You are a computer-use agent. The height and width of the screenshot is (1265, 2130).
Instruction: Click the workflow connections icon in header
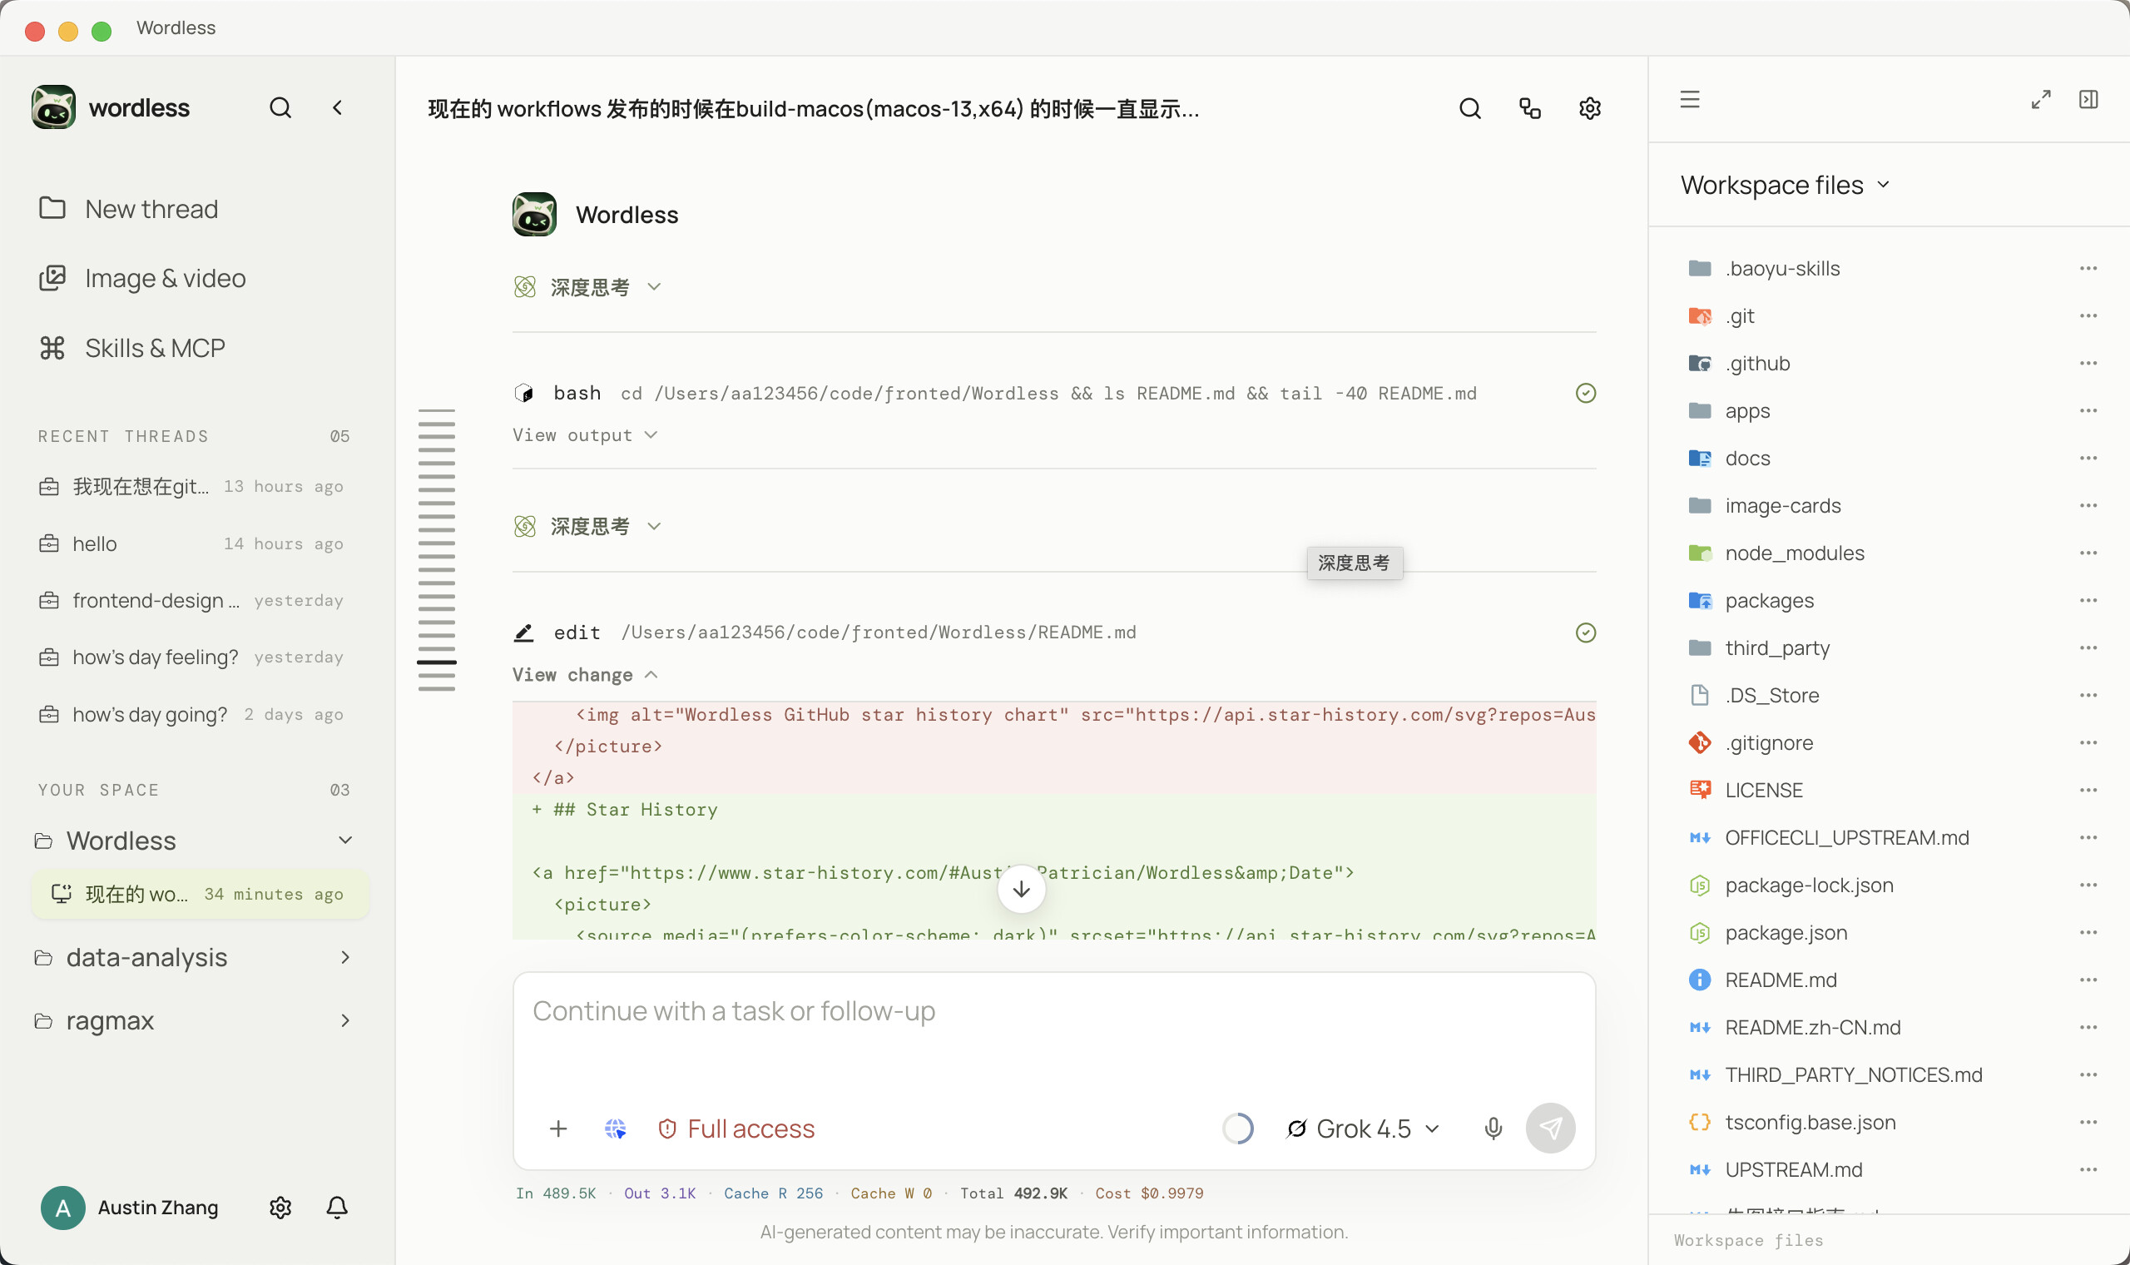click(x=1530, y=108)
